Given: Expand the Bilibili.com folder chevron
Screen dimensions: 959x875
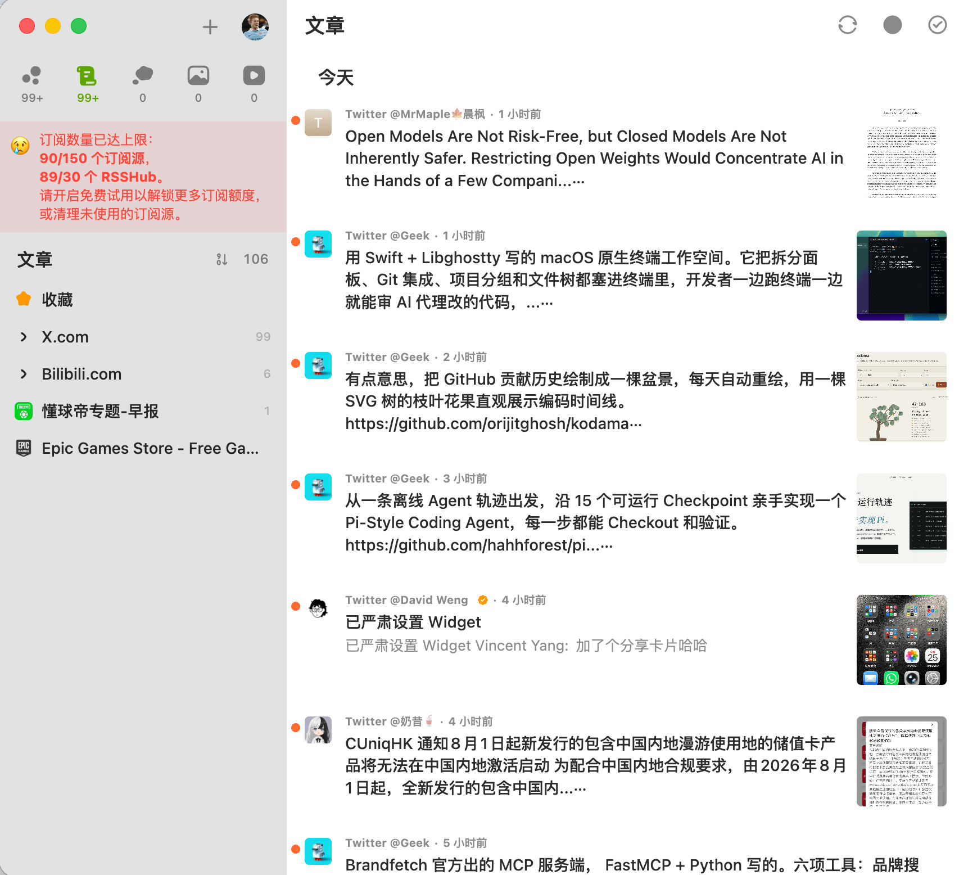Looking at the screenshot, I should click(x=24, y=374).
